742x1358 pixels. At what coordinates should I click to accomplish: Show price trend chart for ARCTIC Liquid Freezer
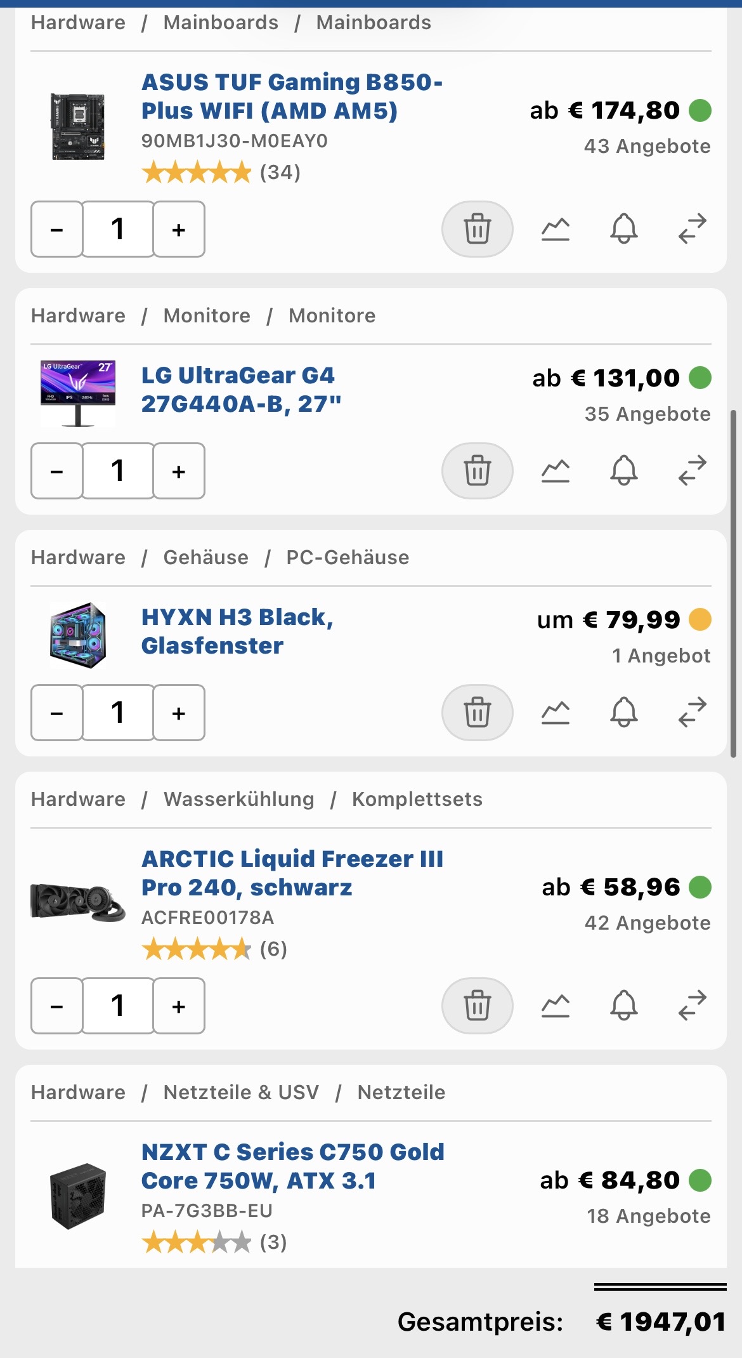(556, 1006)
